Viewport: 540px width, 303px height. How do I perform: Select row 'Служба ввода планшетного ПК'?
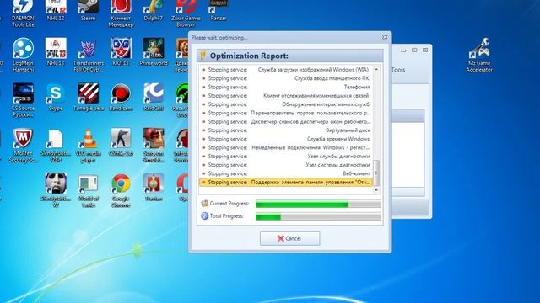(286, 78)
